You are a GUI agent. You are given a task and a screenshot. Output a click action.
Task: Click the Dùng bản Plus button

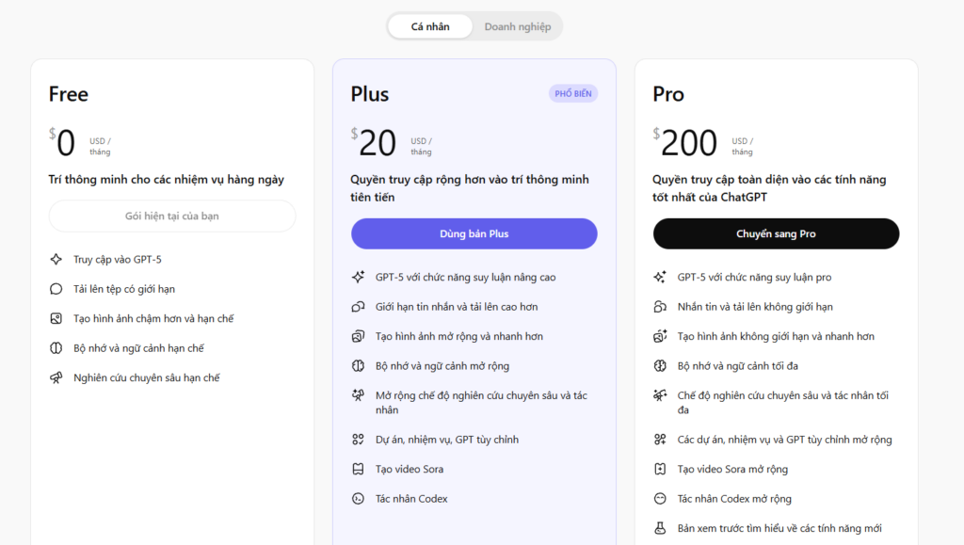tap(474, 233)
